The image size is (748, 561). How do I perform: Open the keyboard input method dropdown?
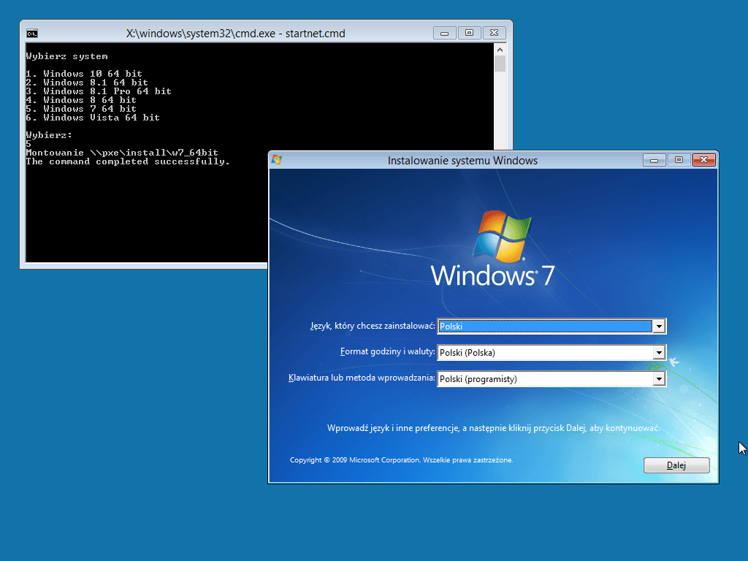(552, 379)
